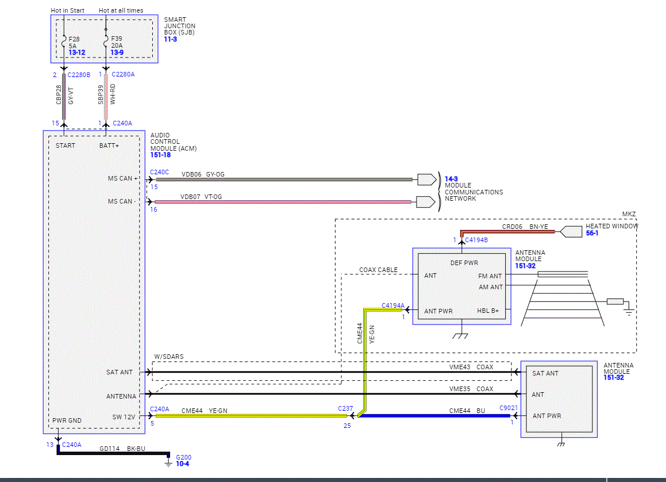Click the C240C connector label
Viewport: 666px width, 482px height.
(160, 172)
